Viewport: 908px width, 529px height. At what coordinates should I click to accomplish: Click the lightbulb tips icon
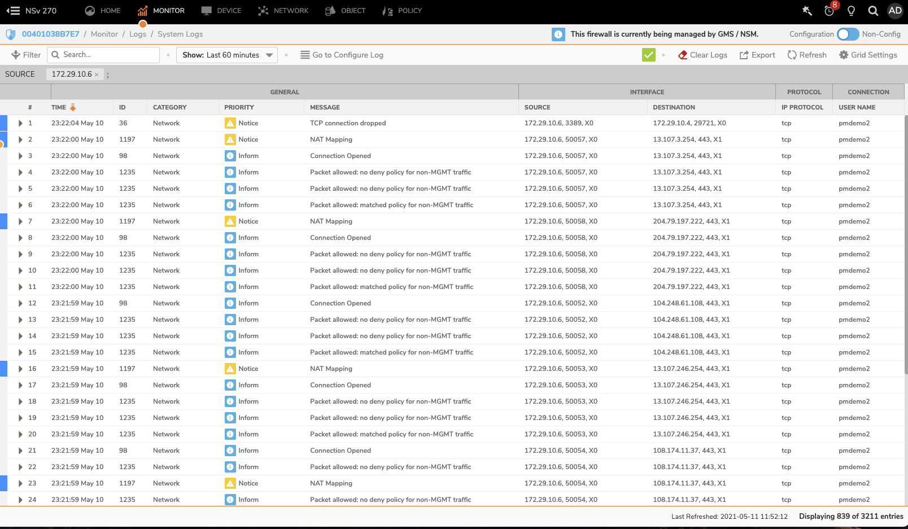(851, 11)
